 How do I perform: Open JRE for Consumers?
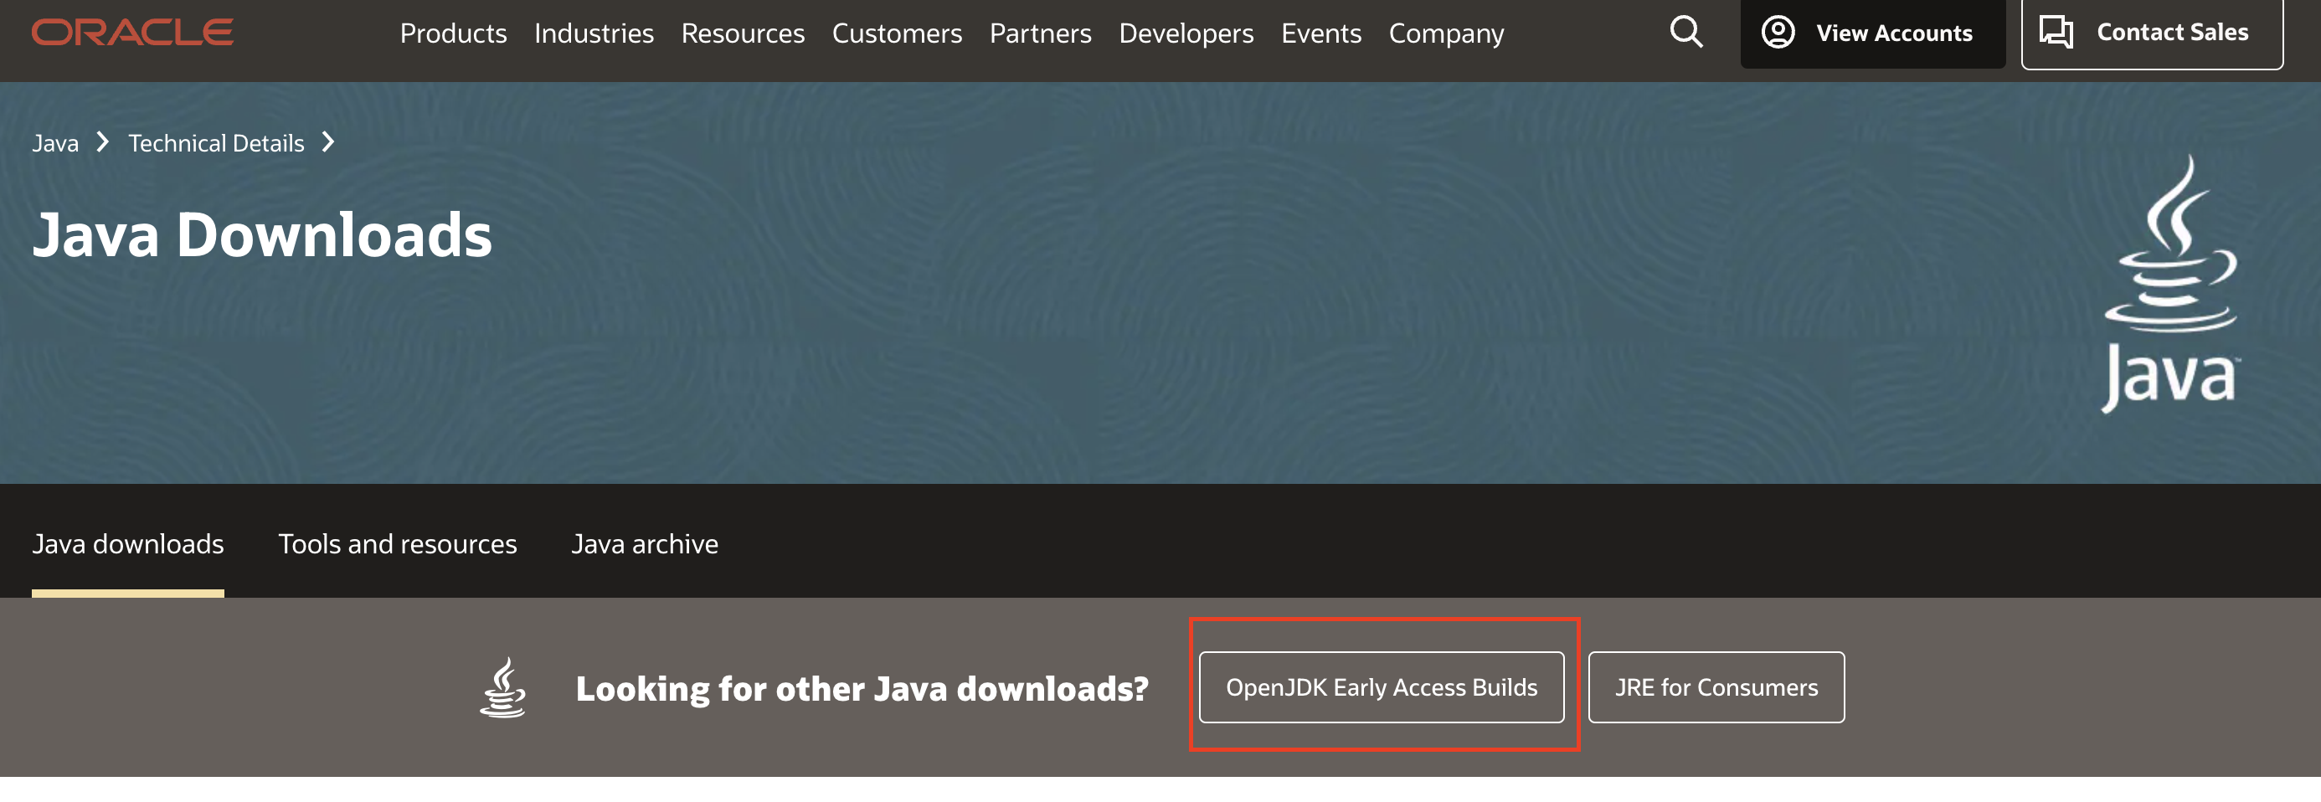[1716, 687]
